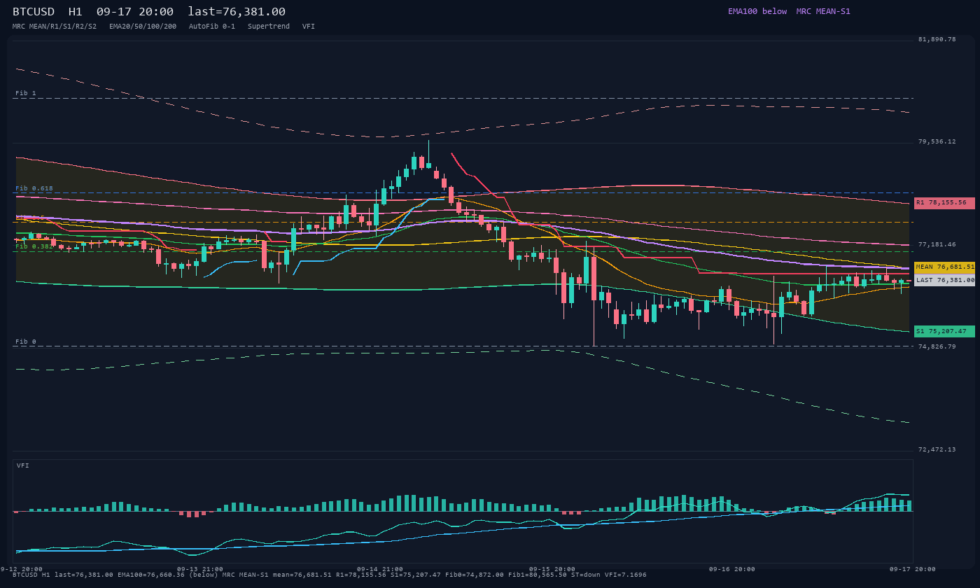
Task: Select the 77,181.46 price axis label
Action: pos(937,244)
